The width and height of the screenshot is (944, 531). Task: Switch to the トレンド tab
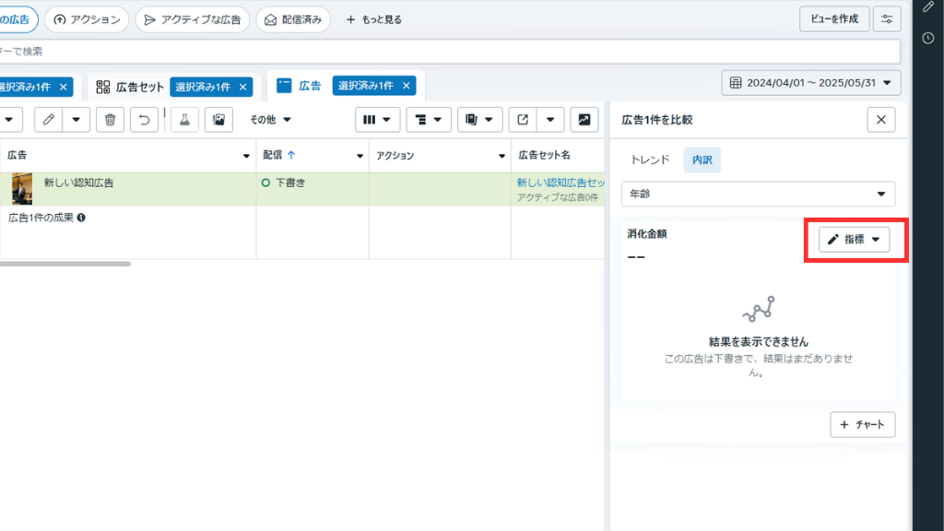pyautogui.click(x=650, y=159)
